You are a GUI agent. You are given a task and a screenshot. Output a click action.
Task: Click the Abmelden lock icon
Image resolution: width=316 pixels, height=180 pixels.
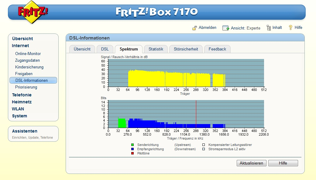[194, 28]
